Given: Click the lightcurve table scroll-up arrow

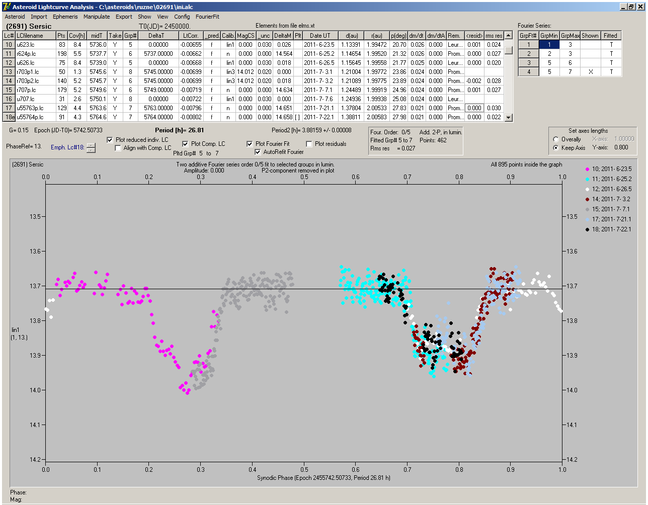Looking at the screenshot, I should coord(509,36).
